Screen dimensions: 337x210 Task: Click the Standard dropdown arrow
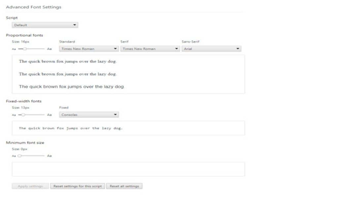click(115, 48)
